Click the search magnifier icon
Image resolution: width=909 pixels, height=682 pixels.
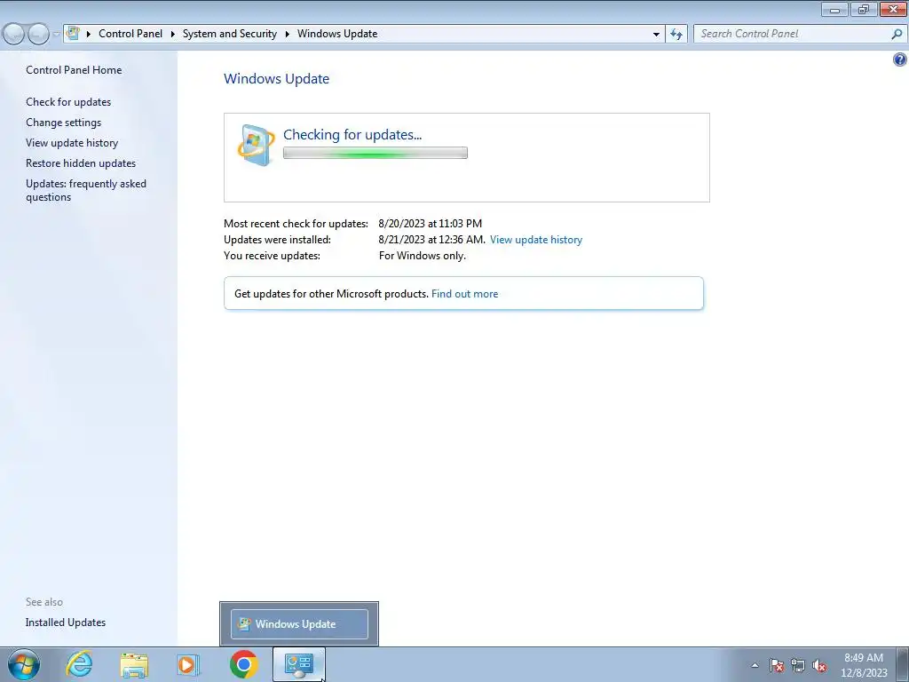897,34
